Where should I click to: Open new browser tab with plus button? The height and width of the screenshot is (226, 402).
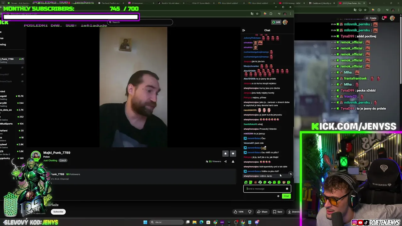[x=370, y=3]
